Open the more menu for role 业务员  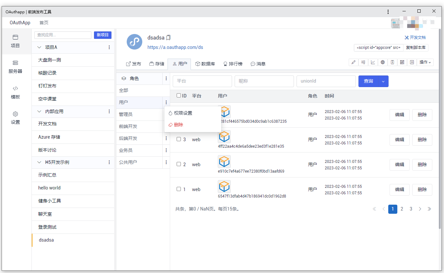(166, 150)
